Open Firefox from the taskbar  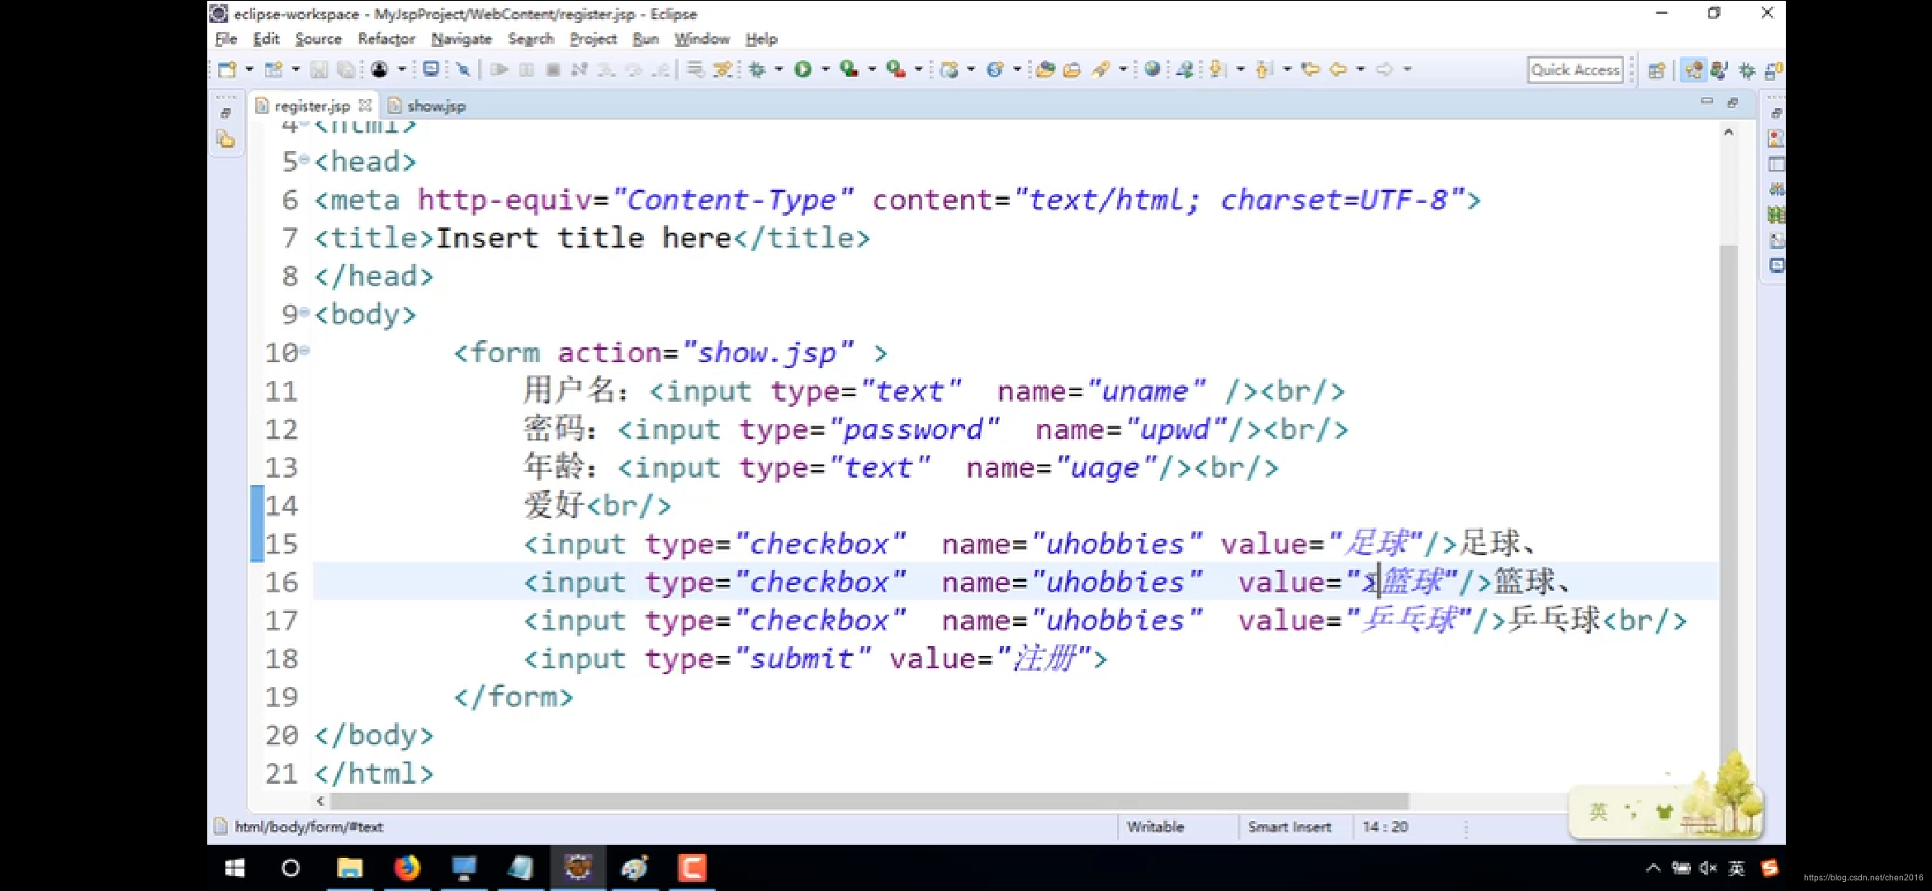(x=405, y=868)
